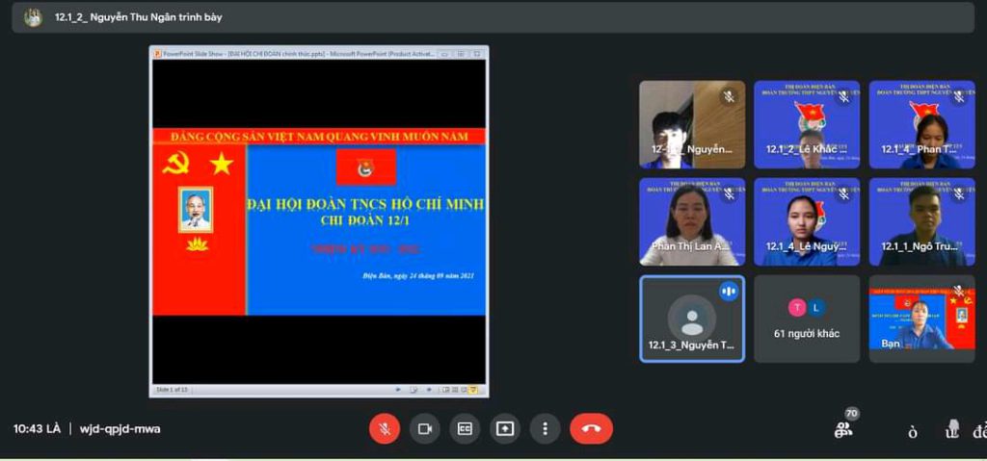The image size is (987, 461).
Task: Open the three-dot more options menu
Action: click(546, 429)
